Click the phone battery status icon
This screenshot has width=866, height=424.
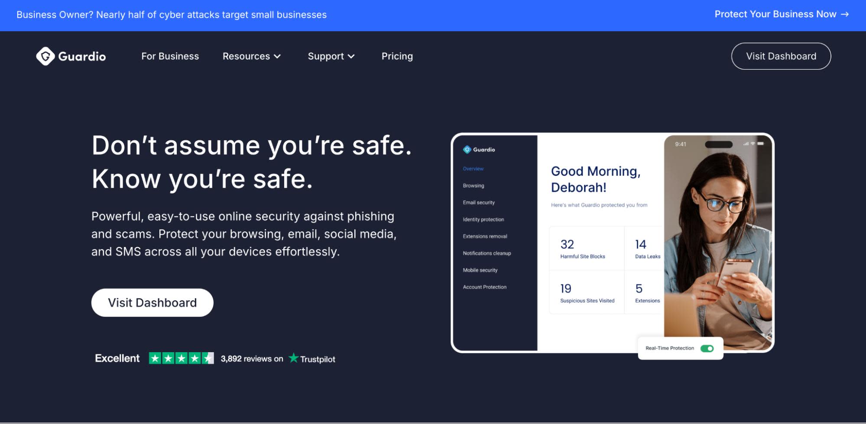[x=761, y=144]
